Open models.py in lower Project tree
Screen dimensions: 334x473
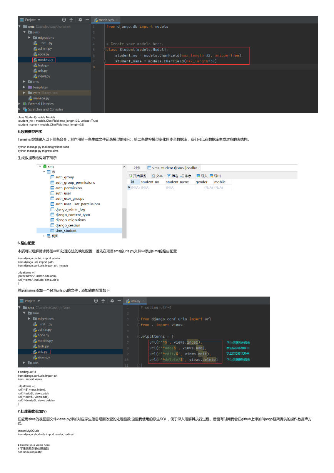(x=43, y=341)
